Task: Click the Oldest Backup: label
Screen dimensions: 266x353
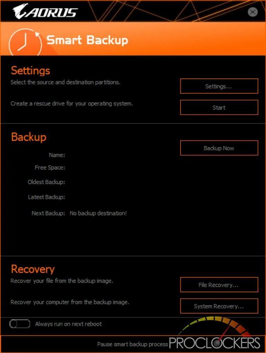Action: click(46, 182)
